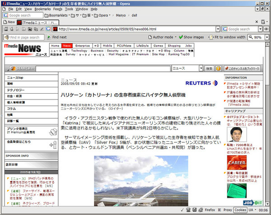Click the ITmedia News logo
This screenshot has height=215, width=271.
(25, 50)
